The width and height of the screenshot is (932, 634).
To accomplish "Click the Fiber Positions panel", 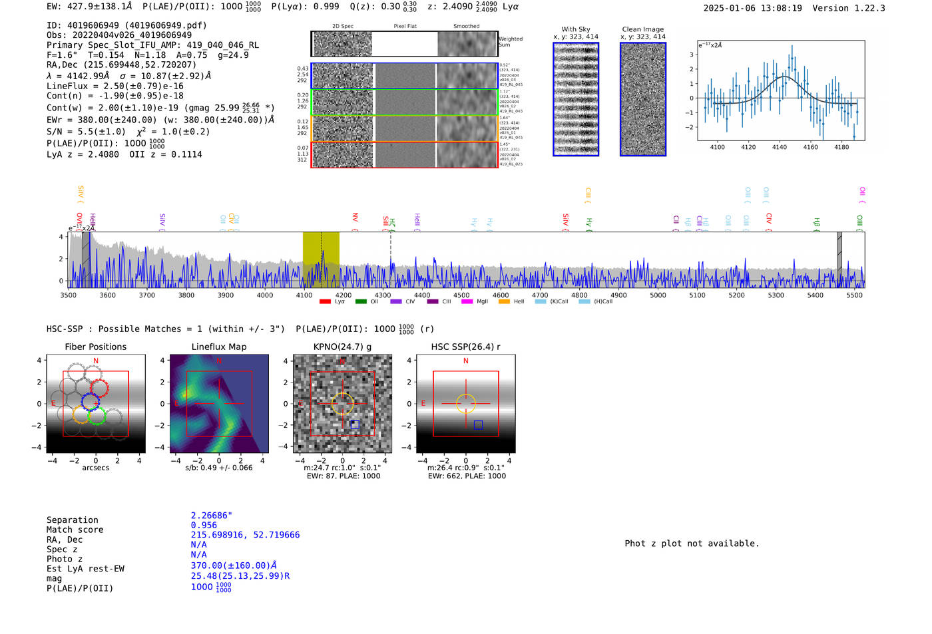I will [96, 404].
